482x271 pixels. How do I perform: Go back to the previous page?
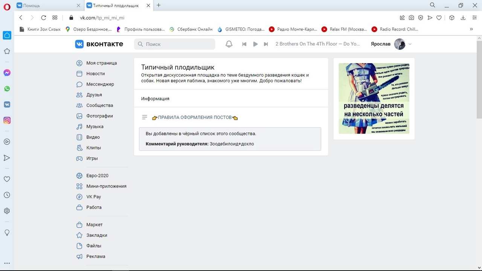(21, 18)
